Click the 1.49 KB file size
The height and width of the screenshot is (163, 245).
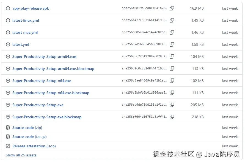pyautogui.click(x=197, y=20)
